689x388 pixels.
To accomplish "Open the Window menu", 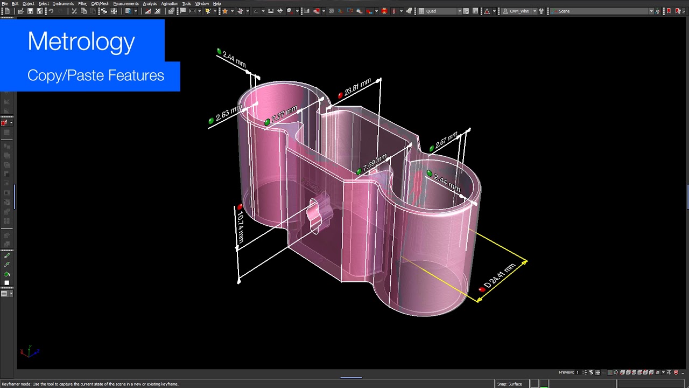I will pyautogui.click(x=202, y=4).
